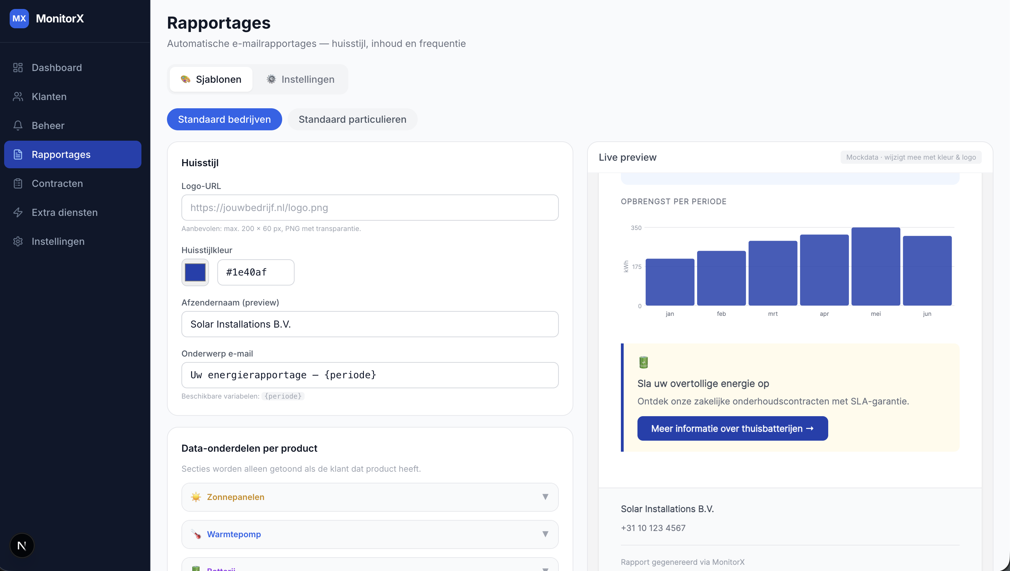Image resolution: width=1010 pixels, height=571 pixels.
Task: Expand the Warmtepomp section
Action: coord(370,534)
